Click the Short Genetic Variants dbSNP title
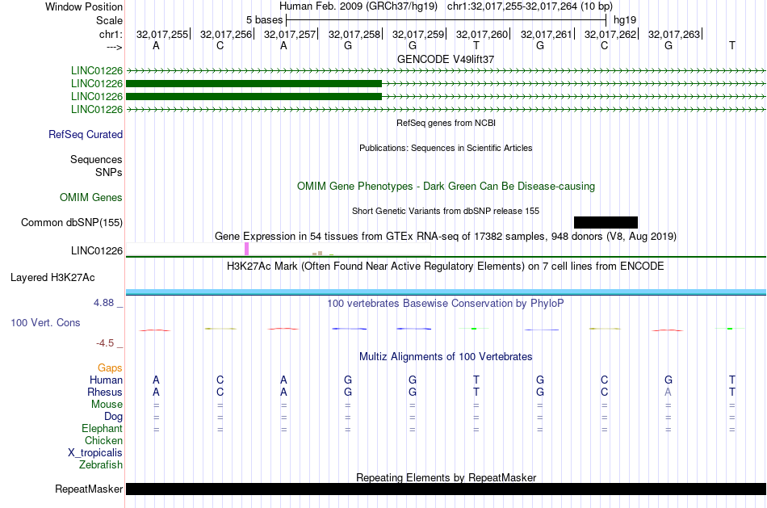The image size is (767, 508). [x=446, y=211]
